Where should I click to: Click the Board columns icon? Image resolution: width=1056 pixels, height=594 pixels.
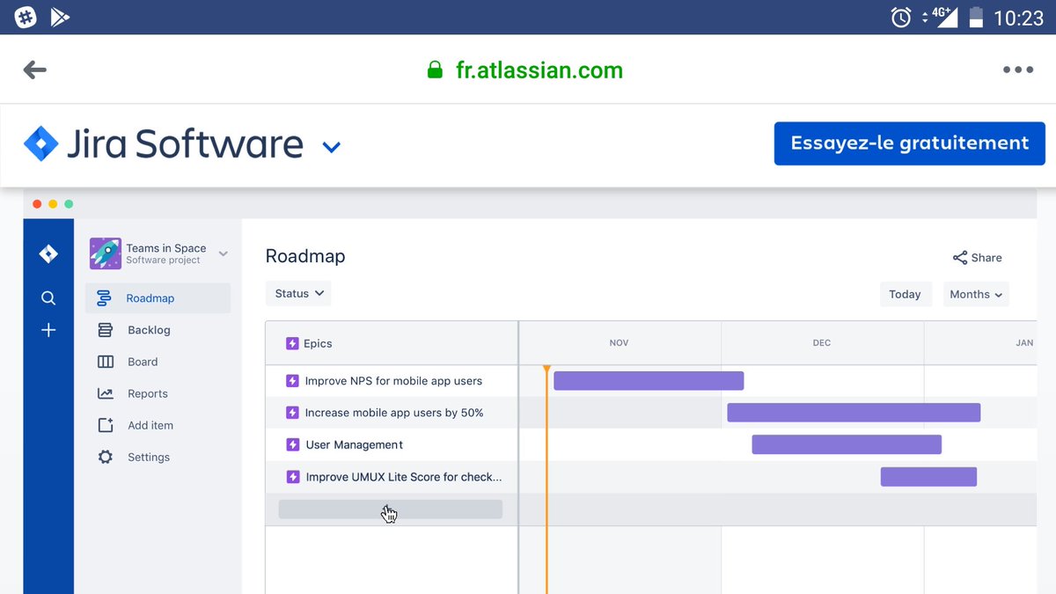coord(105,362)
